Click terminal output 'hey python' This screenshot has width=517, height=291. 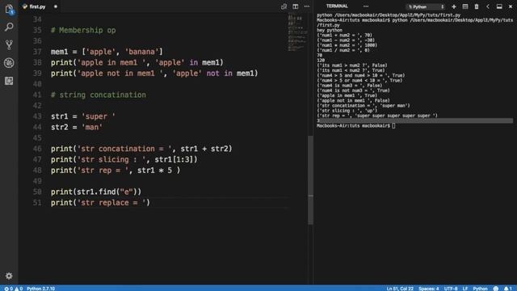click(x=330, y=30)
